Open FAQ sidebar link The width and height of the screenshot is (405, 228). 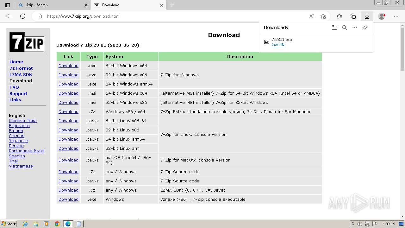[x=14, y=87]
